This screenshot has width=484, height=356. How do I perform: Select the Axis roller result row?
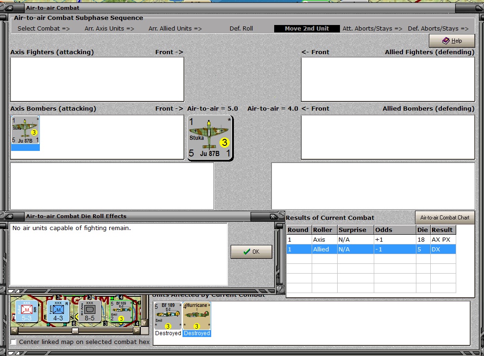click(x=371, y=240)
